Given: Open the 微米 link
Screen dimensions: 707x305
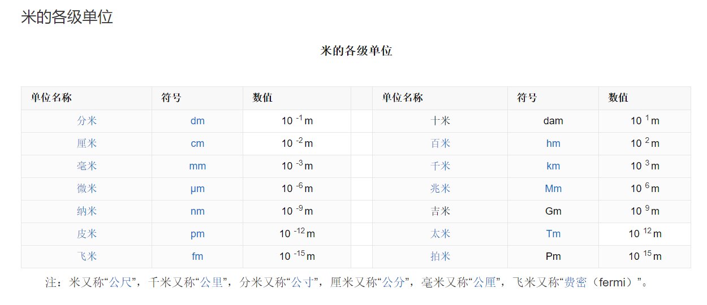Looking at the screenshot, I should 87,189.
